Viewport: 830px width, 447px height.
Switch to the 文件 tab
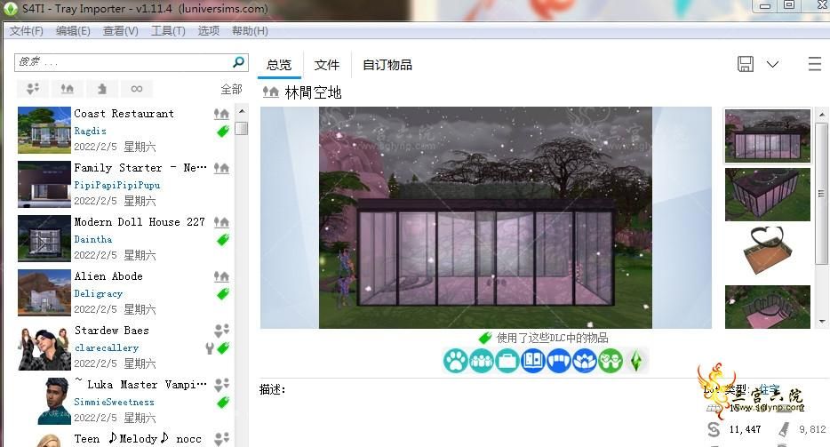[327, 65]
